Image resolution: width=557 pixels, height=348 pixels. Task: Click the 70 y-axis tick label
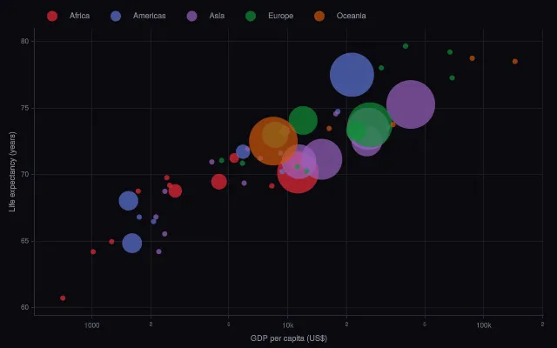click(24, 174)
